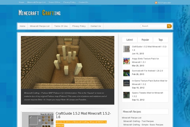This screenshot has width=190, height=127.
Task: Click Minecraft Crafting category in post meta
Action: tap(81, 122)
